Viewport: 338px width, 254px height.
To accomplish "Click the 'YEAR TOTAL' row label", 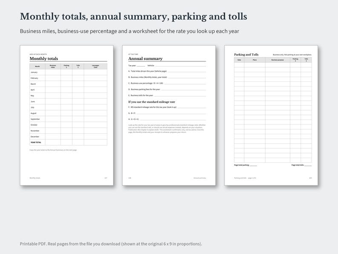I will (x=36, y=142).
